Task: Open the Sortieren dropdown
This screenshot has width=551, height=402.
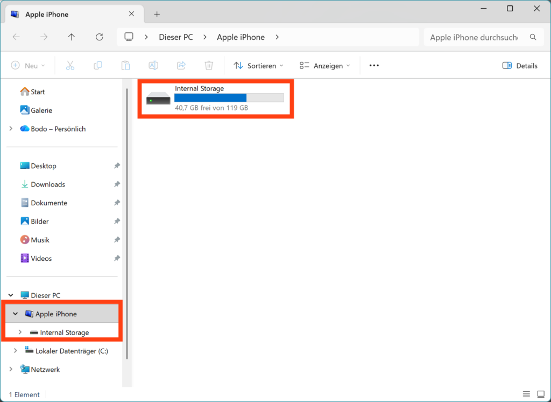Action: pyautogui.click(x=258, y=65)
